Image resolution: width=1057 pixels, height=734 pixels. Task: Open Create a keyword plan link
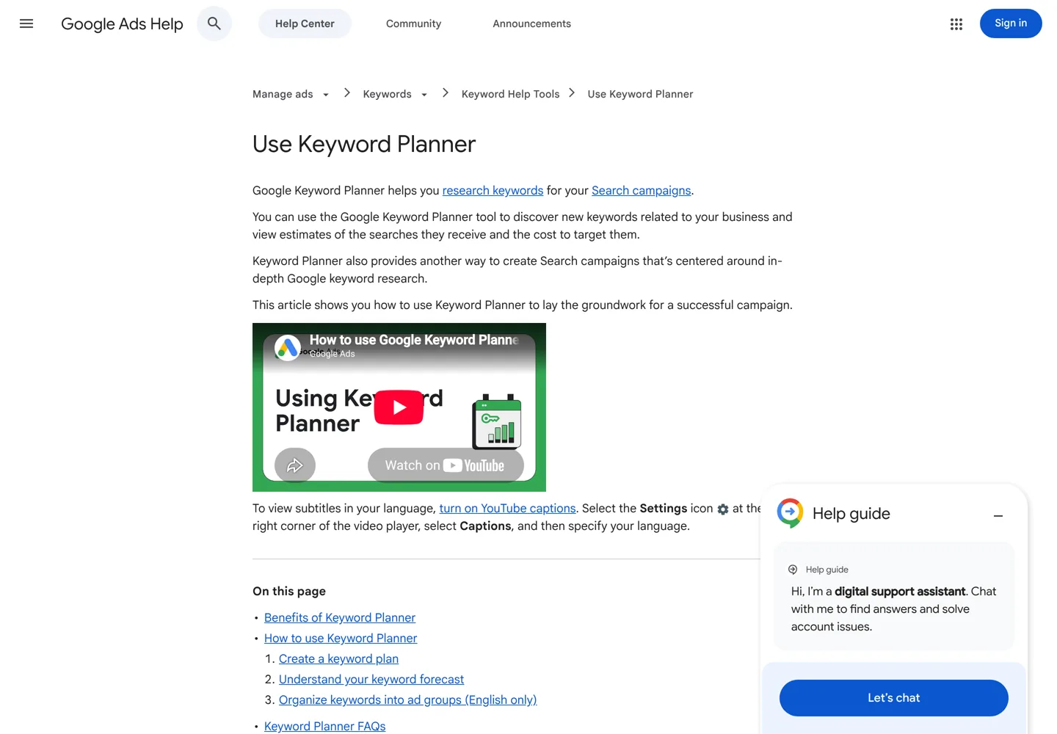point(338,659)
